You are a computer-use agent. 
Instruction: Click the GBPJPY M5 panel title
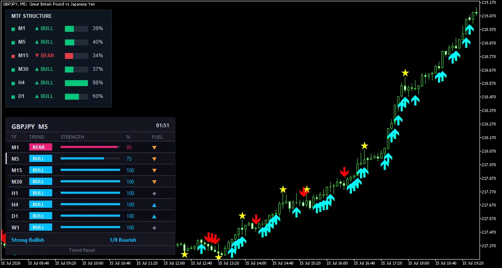click(29, 127)
